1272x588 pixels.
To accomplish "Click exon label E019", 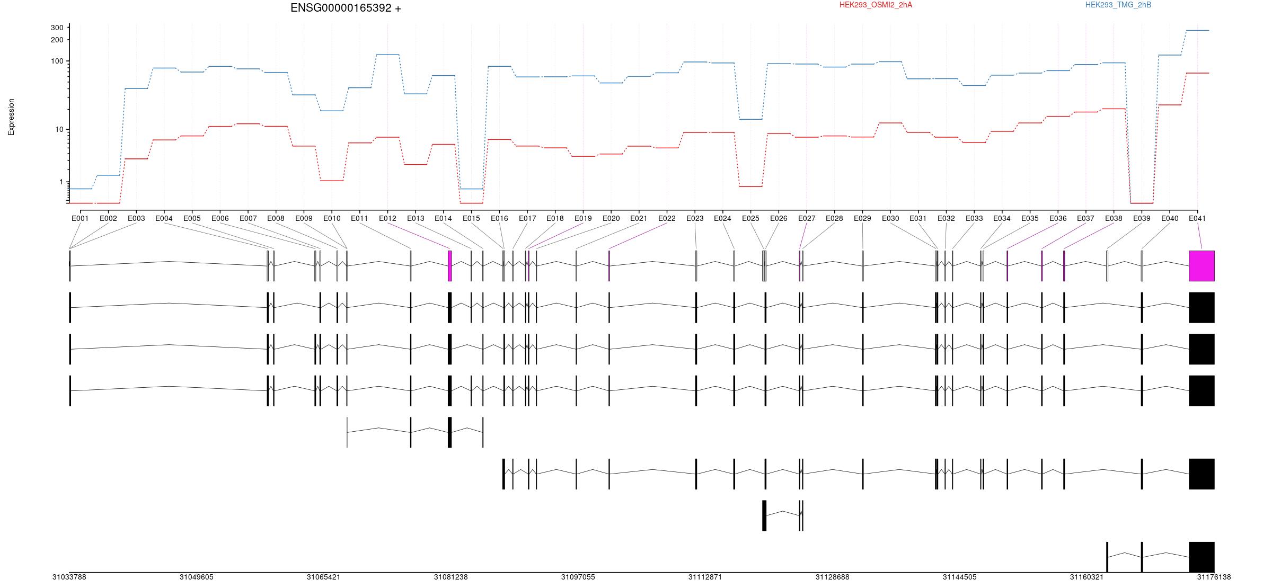I will click(x=583, y=218).
